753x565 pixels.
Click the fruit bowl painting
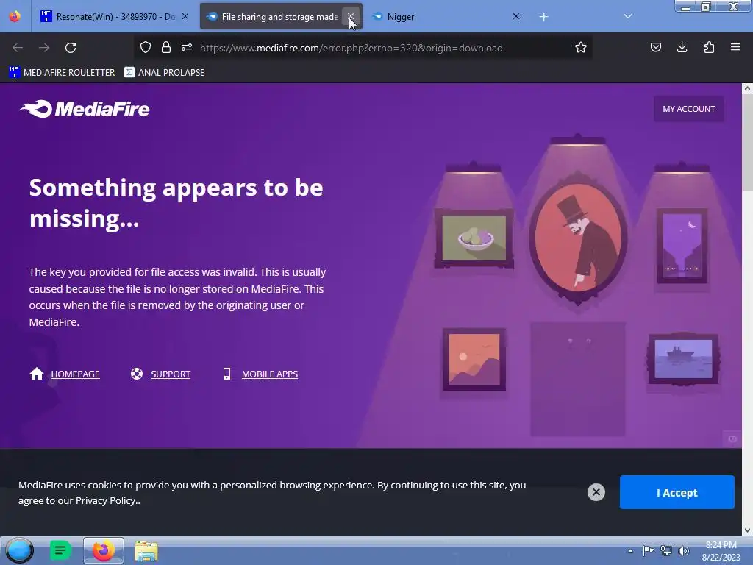coord(474,238)
